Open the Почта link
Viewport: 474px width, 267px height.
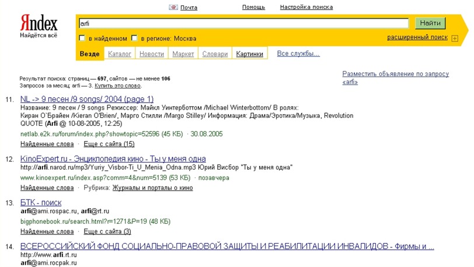click(189, 7)
